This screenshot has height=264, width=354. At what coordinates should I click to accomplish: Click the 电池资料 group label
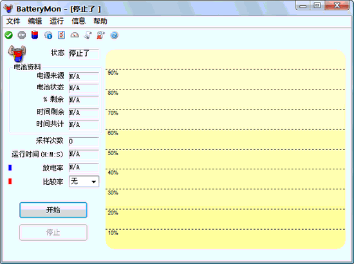[27, 67]
